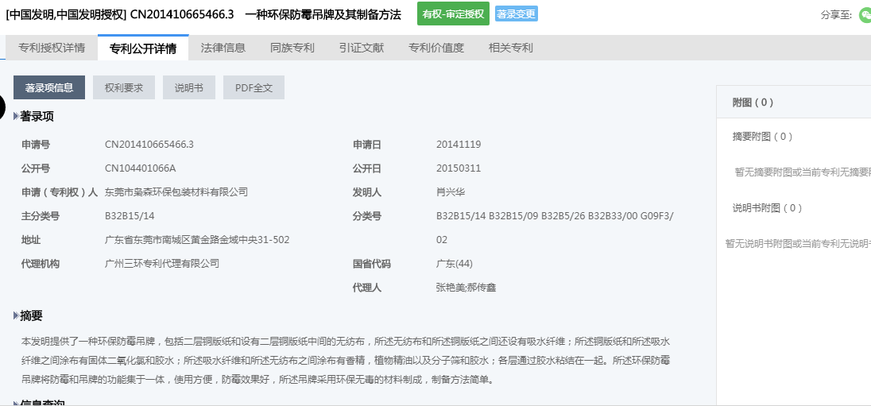Switch to the 专利授权详情 tab
This screenshot has width=871, height=406.
pyautogui.click(x=52, y=48)
